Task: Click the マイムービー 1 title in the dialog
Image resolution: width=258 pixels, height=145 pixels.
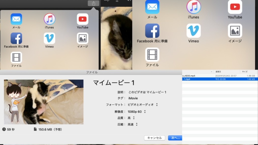Action: (x=114, y=83)
